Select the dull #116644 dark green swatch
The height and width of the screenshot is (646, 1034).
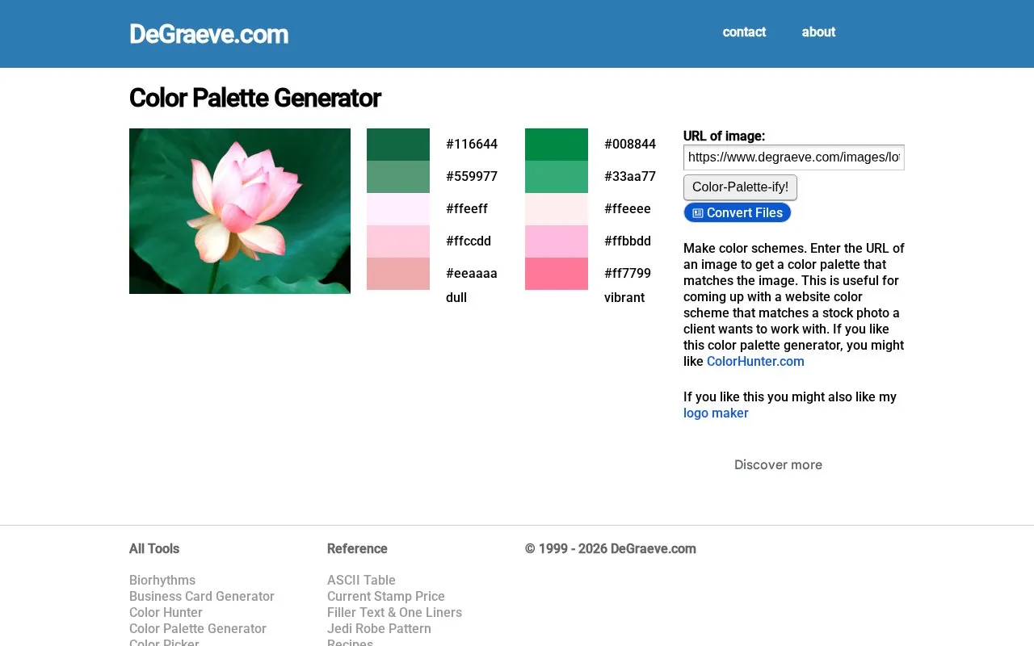click(398, 145)
